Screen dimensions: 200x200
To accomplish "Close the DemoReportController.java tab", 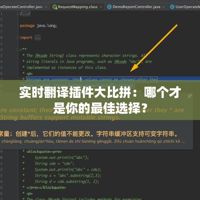I will [164, 7].
